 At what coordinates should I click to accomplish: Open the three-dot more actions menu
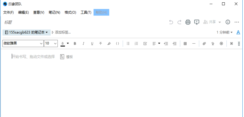pos(237,22)
